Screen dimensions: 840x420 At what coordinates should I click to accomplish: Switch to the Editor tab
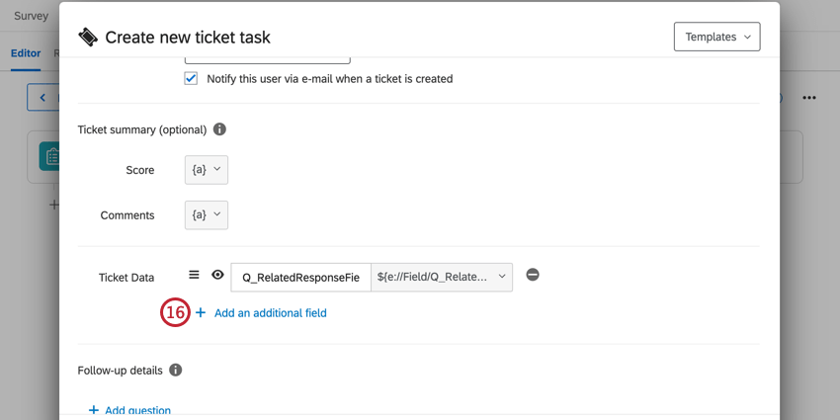click(x=26, y=53)
